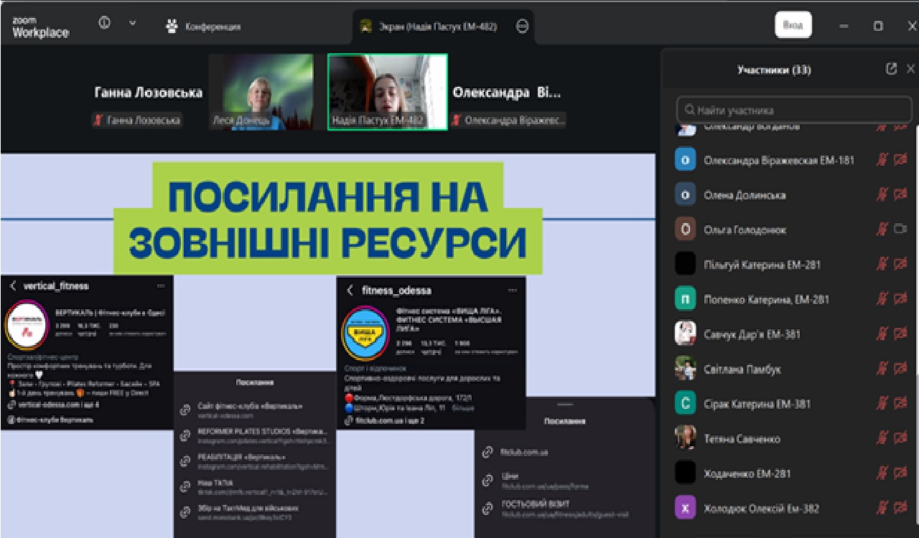The width and height of the screenshot is (919, 538).
Task: Toggle Савчук Дар'я ЕМ-381's microphone icon
Action: coord(882,334)
